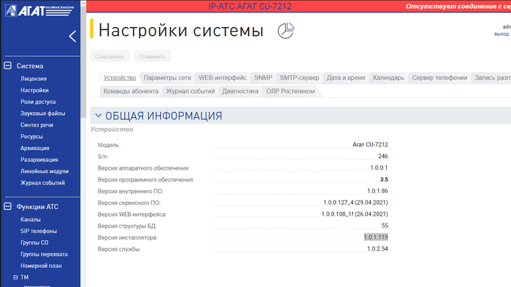Screen dimensions: 511x287
Task: Open the Календарь tab
Action: [x=388, y=78]
